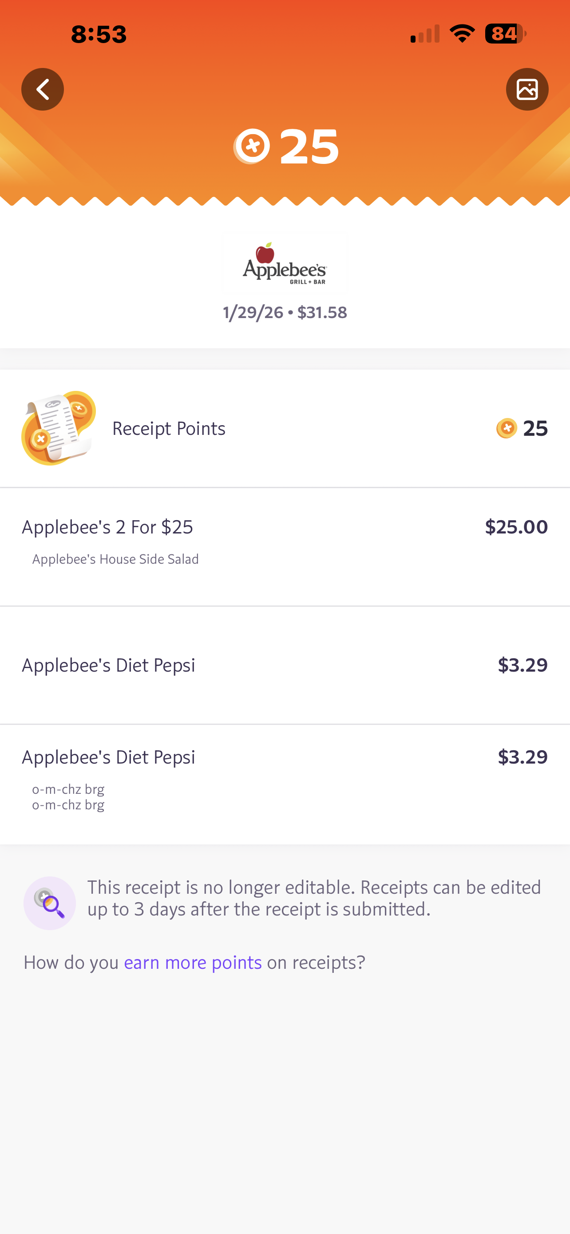Tap the 'no longer editable' notice text
This screenshot has width=570, height=1234.
(x=314, y=898)
